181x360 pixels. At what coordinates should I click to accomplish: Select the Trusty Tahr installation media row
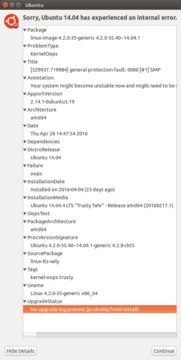point(100,206)
